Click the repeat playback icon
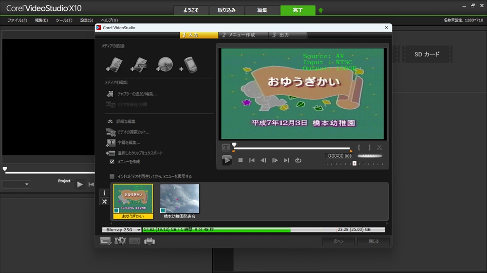The image size is (487, 273). pos(298,160)
